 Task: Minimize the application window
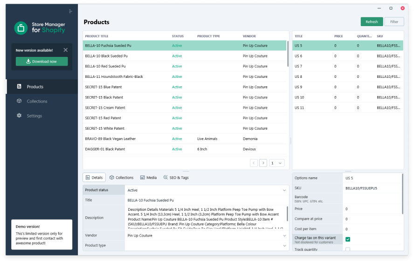pos(379,8)
